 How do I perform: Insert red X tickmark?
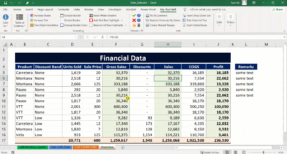[134, 20]
